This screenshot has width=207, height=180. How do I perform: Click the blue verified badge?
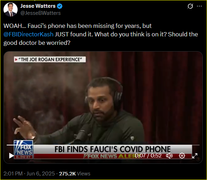click(x=60, y=6)
